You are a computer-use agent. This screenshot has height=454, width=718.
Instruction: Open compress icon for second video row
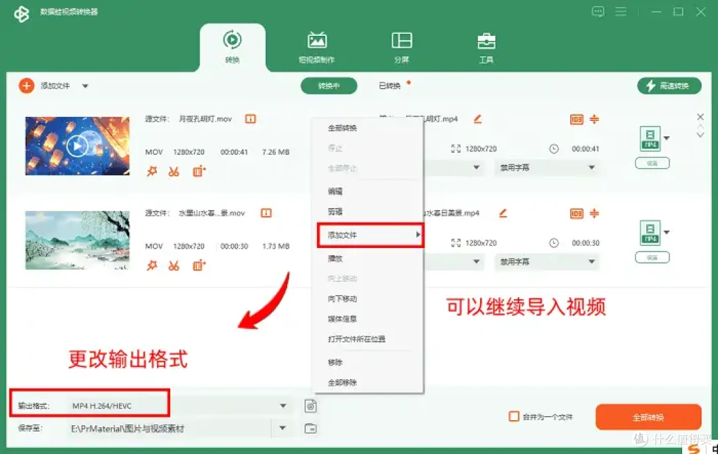pos(594,213)
